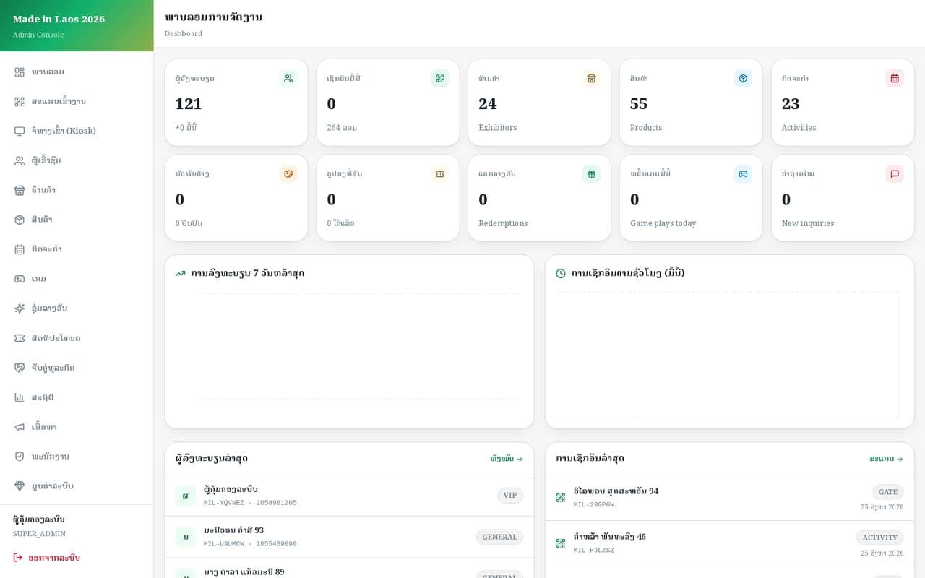925x578 pixels.
Task: Click the 'Redemptions' label
Action: 503,224
